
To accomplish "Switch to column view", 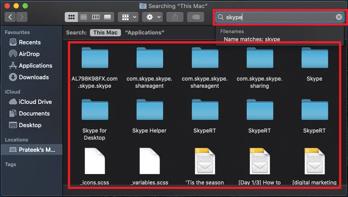I will tap(96, 17).
